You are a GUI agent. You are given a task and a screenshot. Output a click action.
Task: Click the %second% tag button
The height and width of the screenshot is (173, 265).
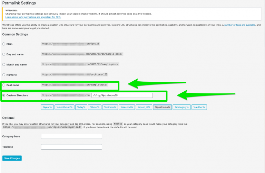[127, 107]
